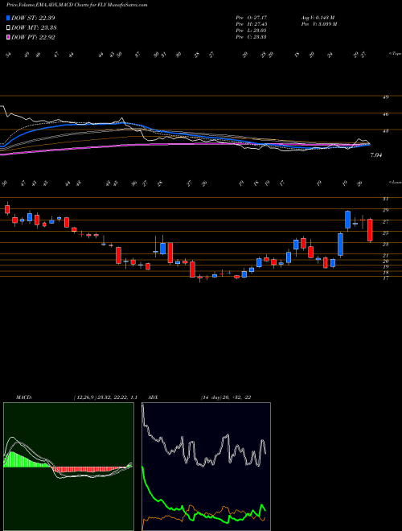
Task: Click the blue DOW ST legend swatch
Action: coord(8,18)
